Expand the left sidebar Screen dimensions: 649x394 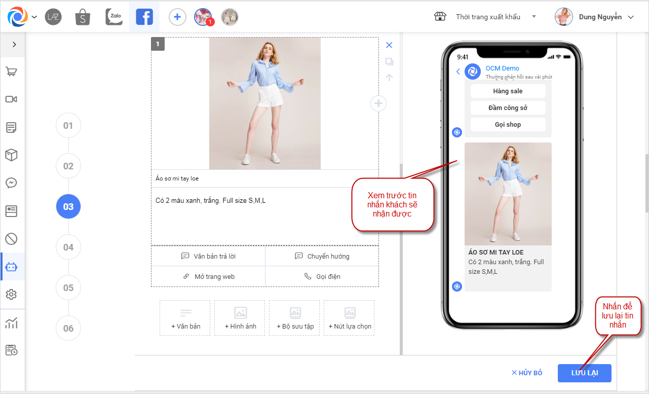[14, 44]
